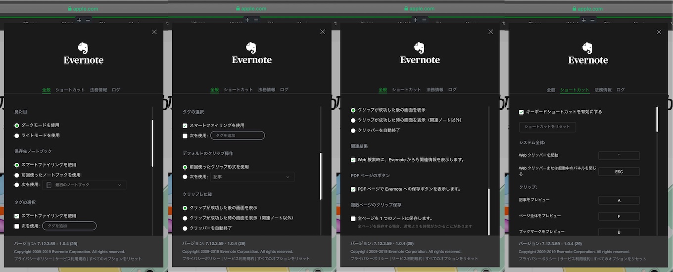The image size is (673, 272).
Task: Close the leftmost Evernote panel with the X icon
Action: point(154,32)
